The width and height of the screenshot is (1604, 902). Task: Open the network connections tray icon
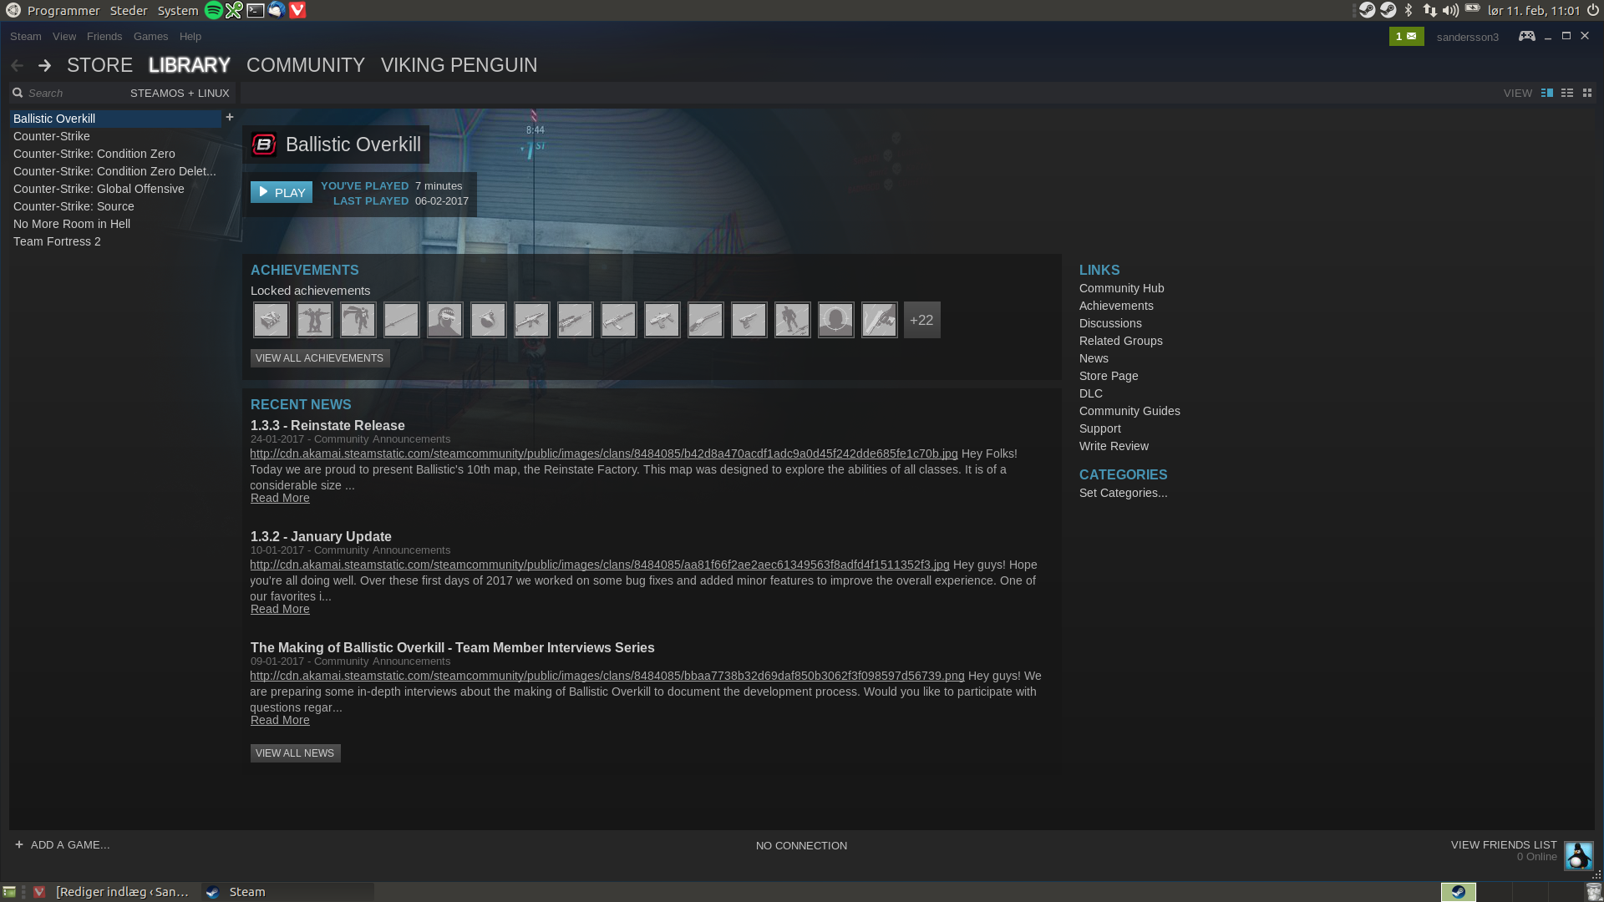1429,10
